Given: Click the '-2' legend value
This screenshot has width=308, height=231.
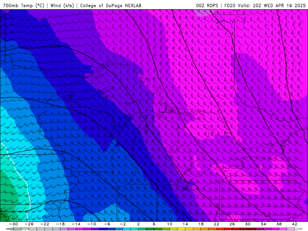Looking at the screenshot, I should 123,224.
